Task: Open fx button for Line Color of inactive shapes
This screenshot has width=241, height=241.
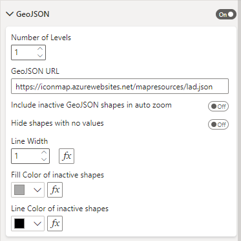Action: tap(55, 224)
